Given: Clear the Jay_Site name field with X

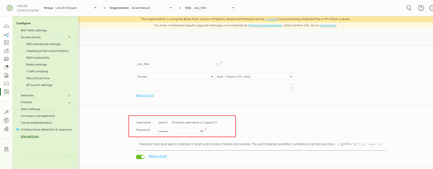Looking at the screenshot, I should [218, 64].
